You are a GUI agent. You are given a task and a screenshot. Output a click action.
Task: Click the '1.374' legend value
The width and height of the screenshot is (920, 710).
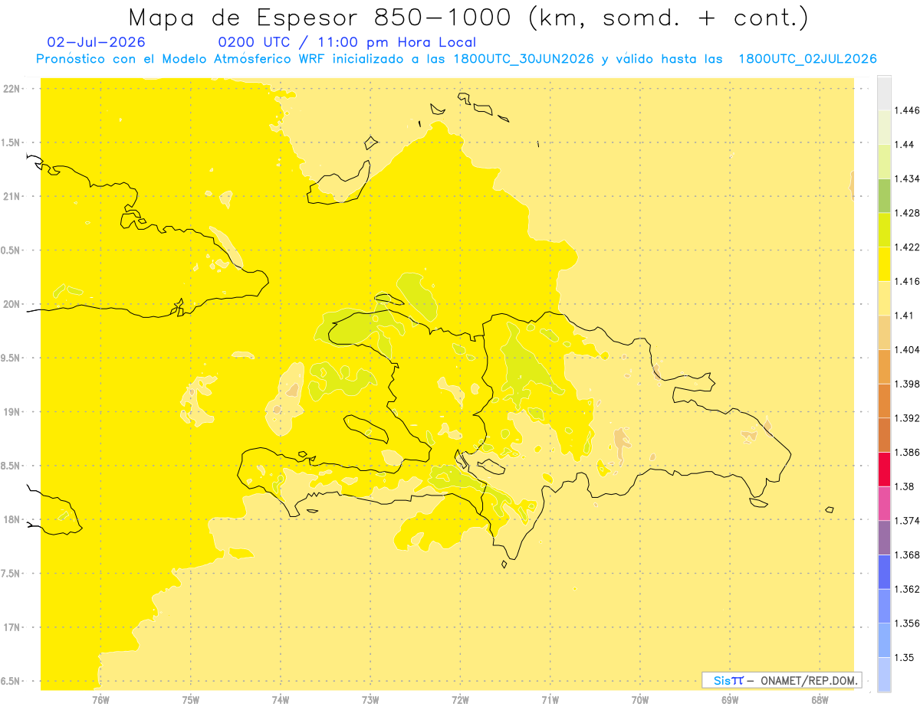click(x=907, y=521)
